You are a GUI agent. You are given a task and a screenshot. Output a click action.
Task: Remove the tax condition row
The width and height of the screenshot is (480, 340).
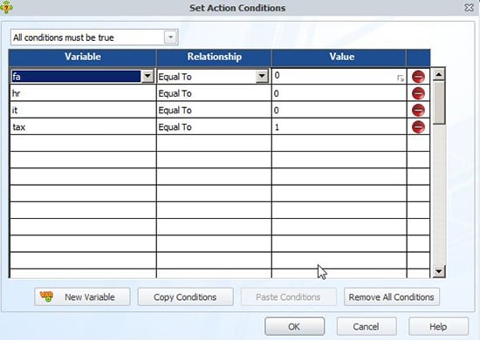[418, 127]
